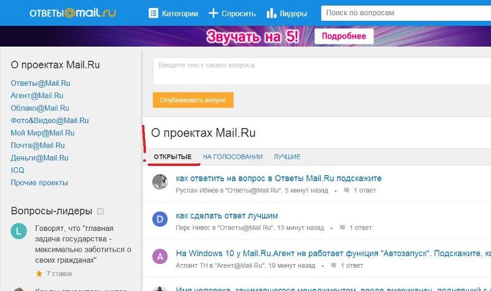Open the Мой Мир@Mail.Ru sidebar link
Image resolution: width=491 pixels, height=291 pixels.
point(42,133)
